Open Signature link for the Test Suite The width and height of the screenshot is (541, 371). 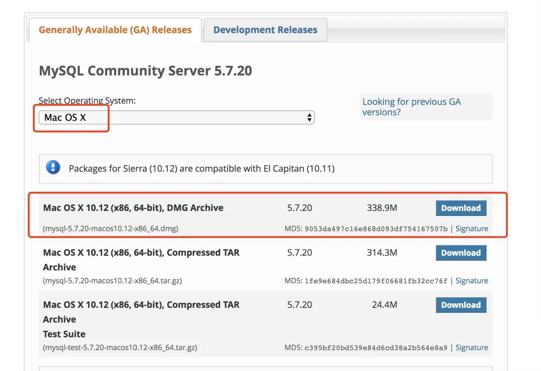tap(471, 348)
